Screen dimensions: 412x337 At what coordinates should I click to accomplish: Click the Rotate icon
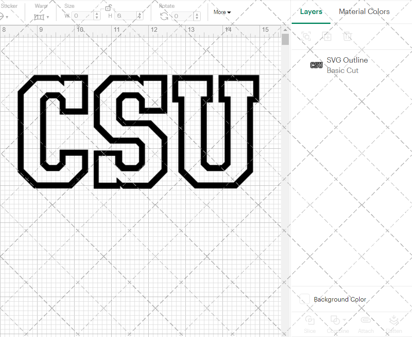pyautogui.click(x=164, y=16)
